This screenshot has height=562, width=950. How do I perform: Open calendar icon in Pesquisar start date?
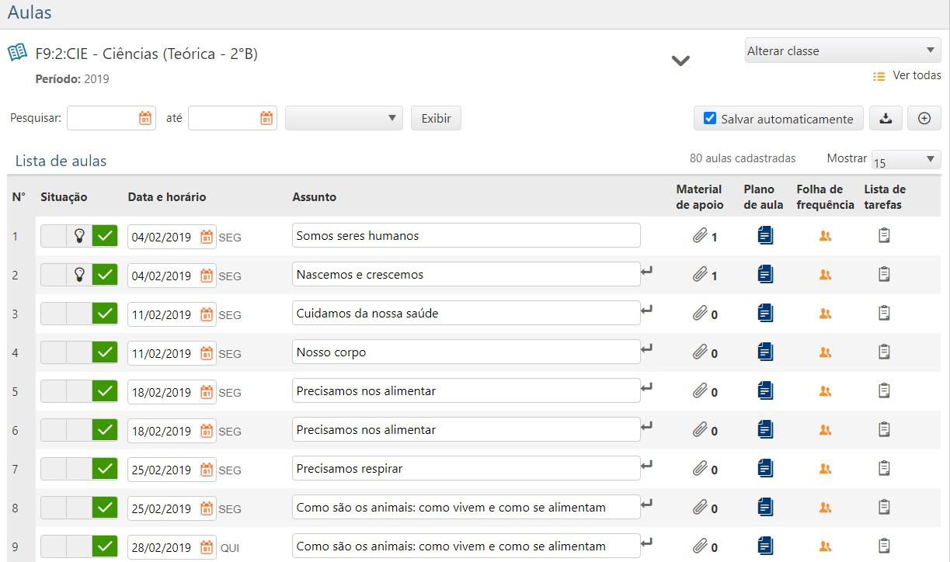point(145,118)
